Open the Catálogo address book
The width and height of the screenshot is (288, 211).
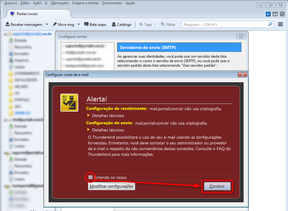[x=121, y=24]
